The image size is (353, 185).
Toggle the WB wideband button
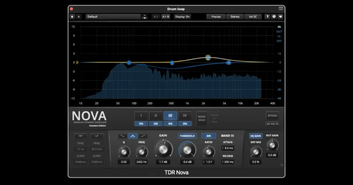(208, 136)
